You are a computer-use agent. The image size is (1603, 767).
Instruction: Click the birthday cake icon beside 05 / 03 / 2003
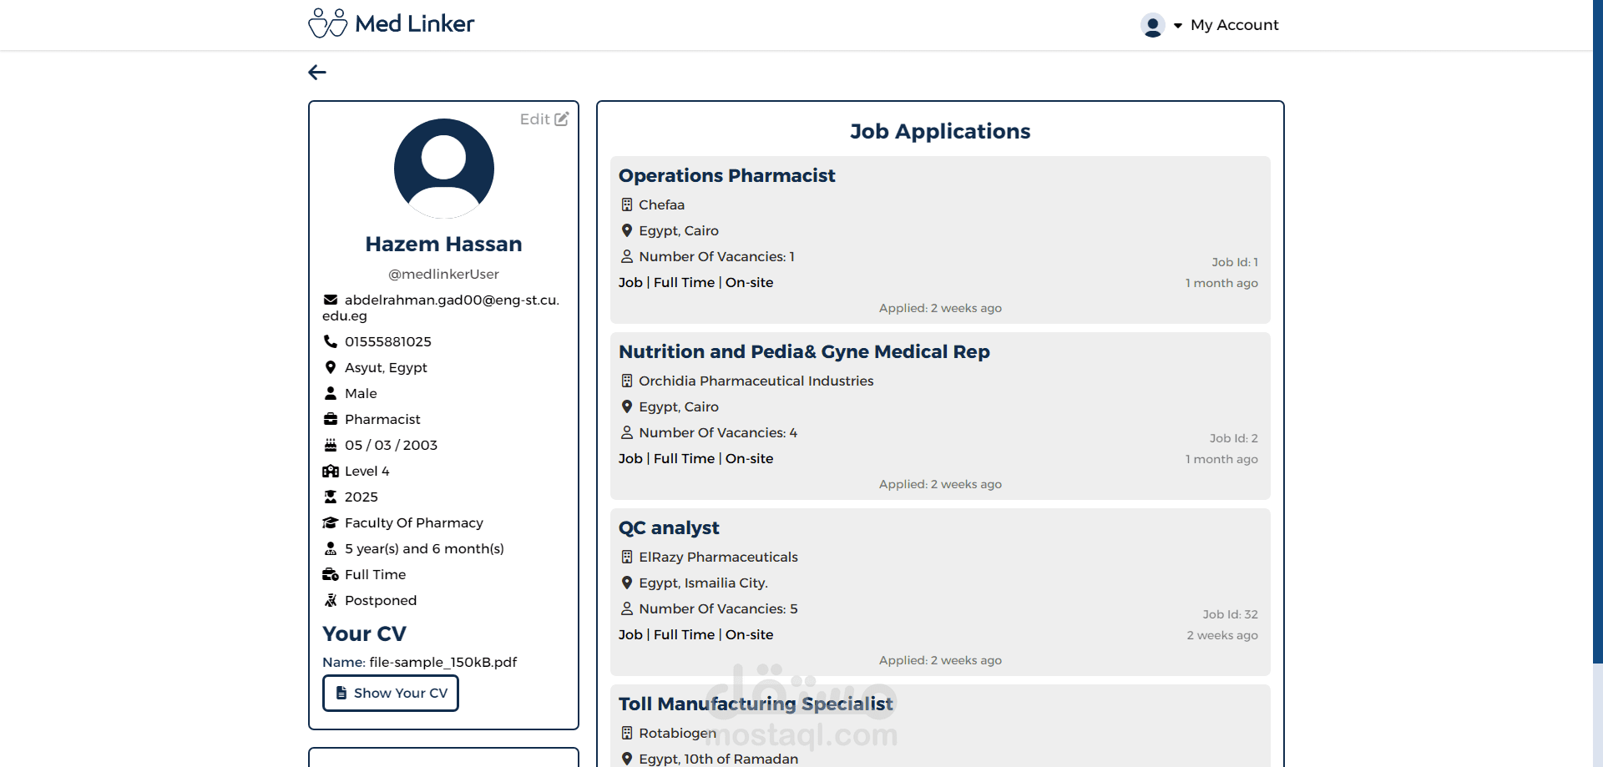point(331,445)
